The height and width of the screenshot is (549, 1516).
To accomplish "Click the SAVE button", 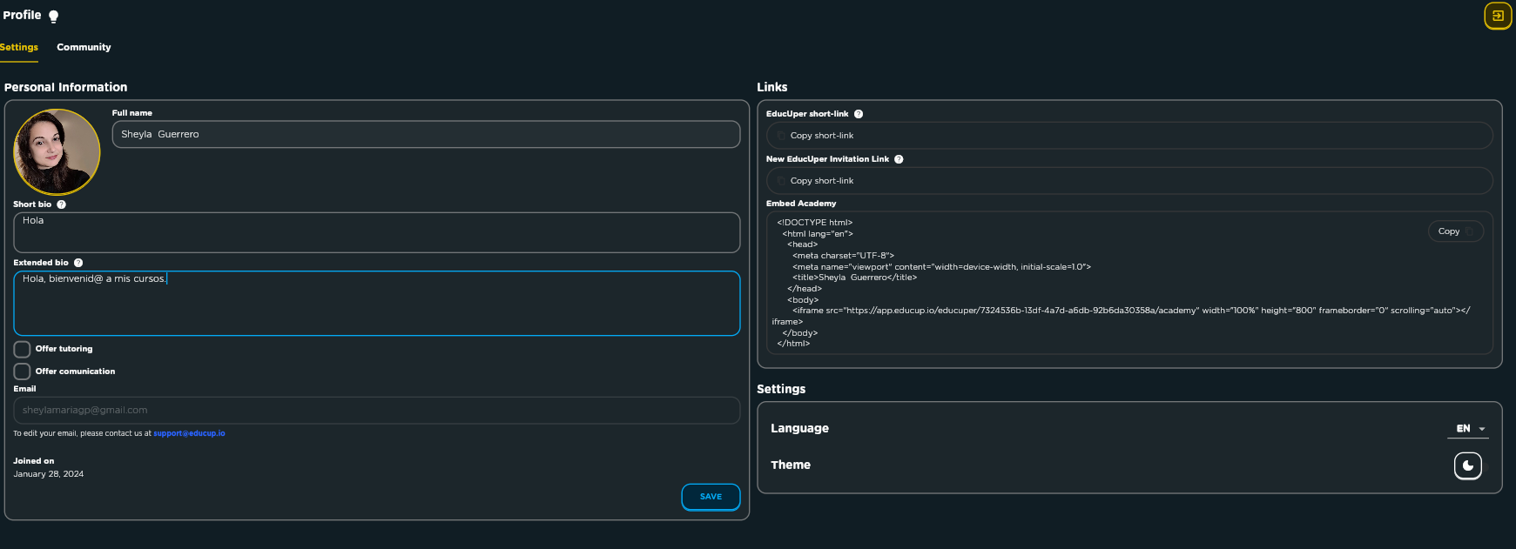I will pos(711,497).
